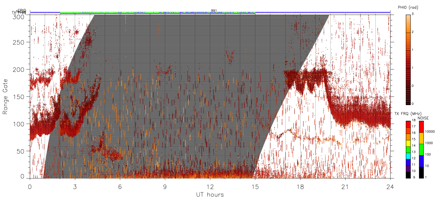
Task: Click the UT hours tick label '12'
Action: [210, 186]
